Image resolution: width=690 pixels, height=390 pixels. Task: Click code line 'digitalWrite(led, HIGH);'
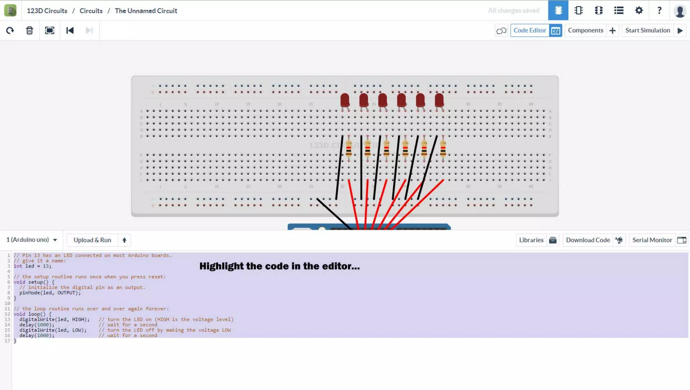(x=54, y=319)
